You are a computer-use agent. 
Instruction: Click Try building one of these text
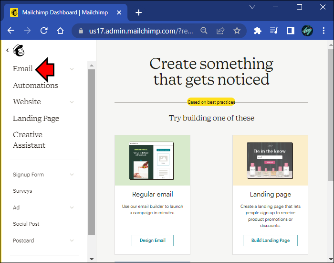pos(211,118)
